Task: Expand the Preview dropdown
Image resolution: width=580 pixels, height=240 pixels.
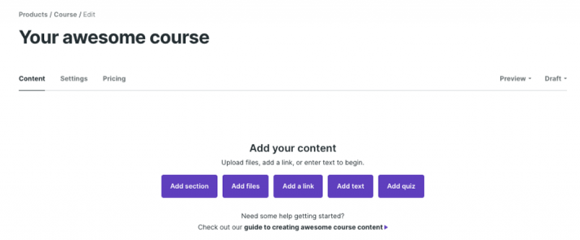Action: (x=515, y=79)
